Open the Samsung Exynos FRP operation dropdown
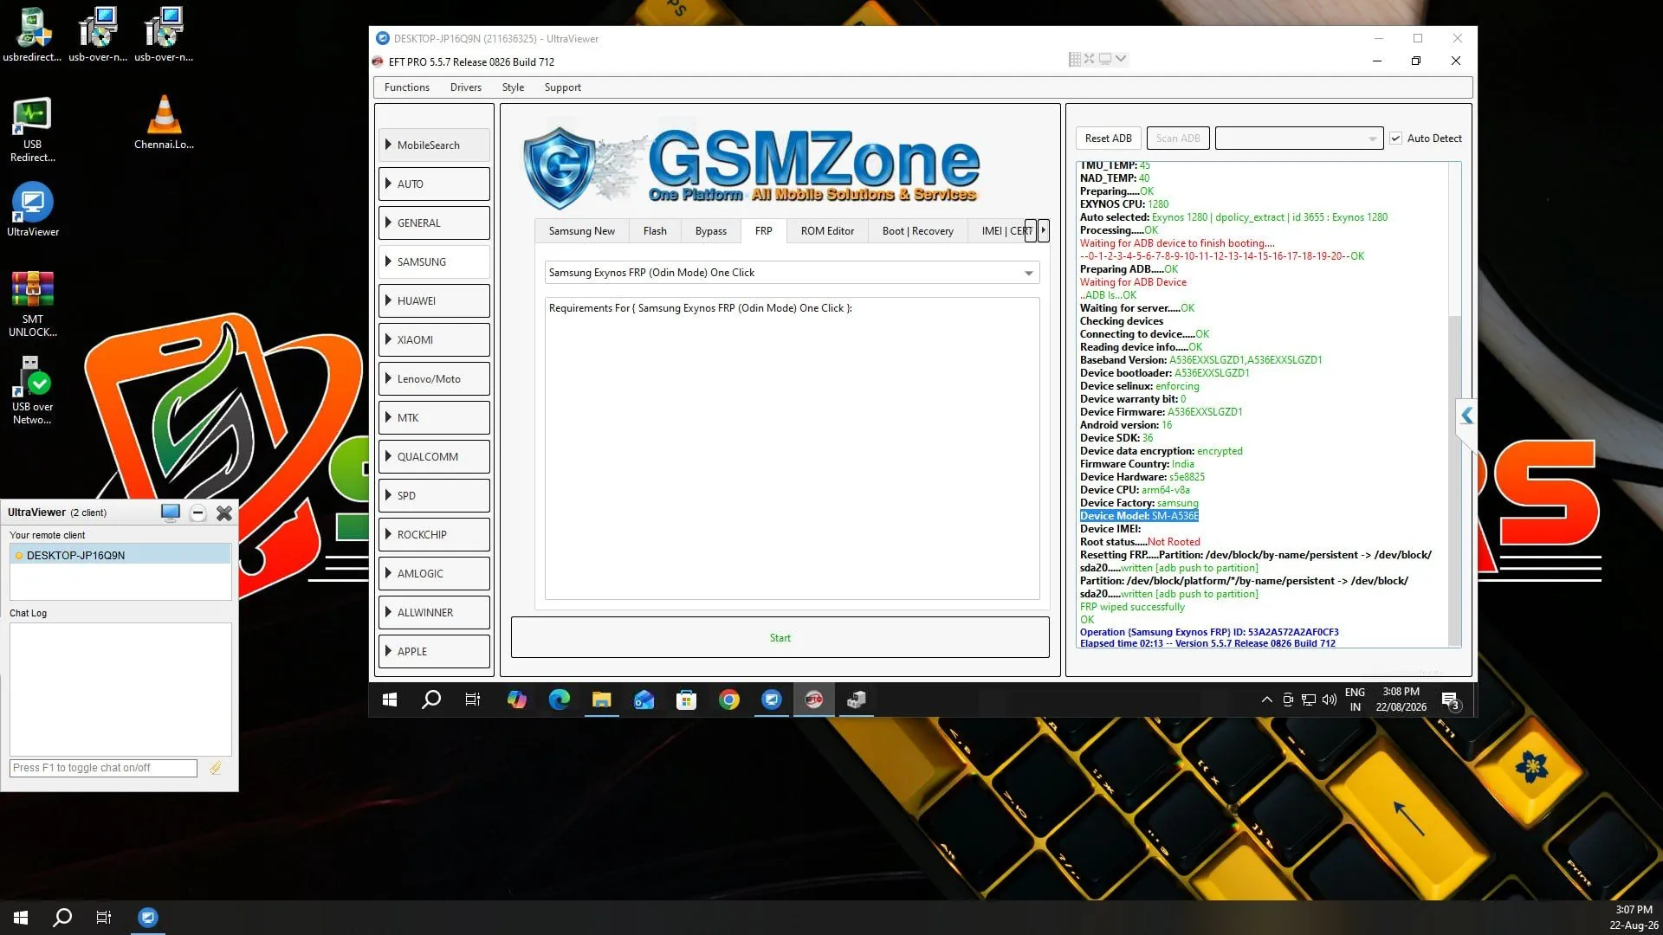The height and width of the screenshot is (935, 1663). point(792,273)
